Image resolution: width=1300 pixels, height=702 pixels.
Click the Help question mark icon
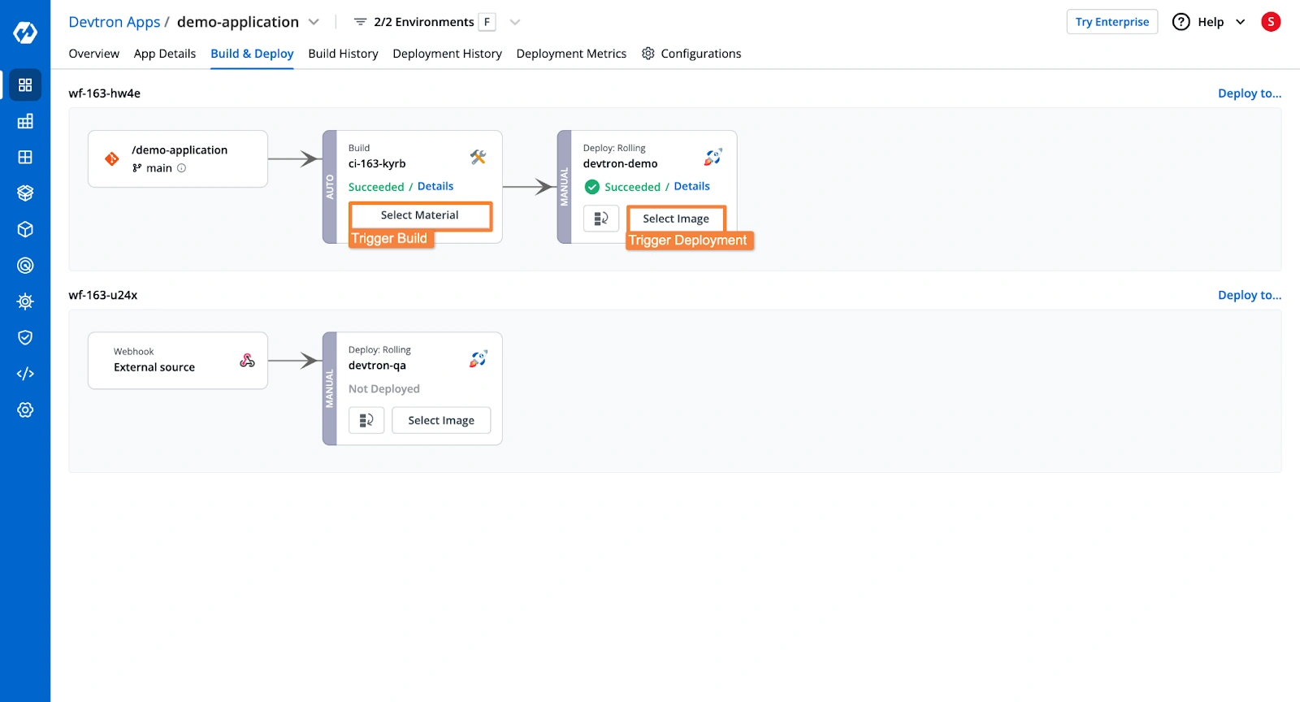pyautogui.click(x=1181, y=22)
